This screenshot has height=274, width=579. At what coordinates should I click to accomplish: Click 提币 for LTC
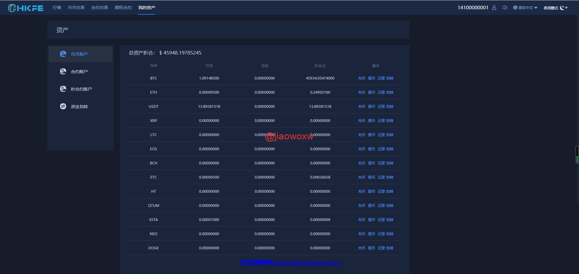(371, 135)
